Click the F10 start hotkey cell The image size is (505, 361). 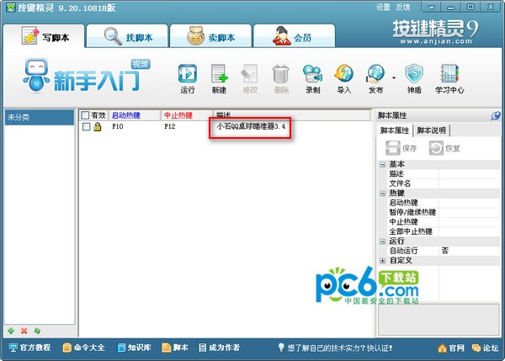(118, 126)
